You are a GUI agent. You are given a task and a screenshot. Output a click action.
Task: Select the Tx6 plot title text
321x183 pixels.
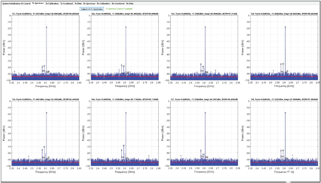coord(125,99)
